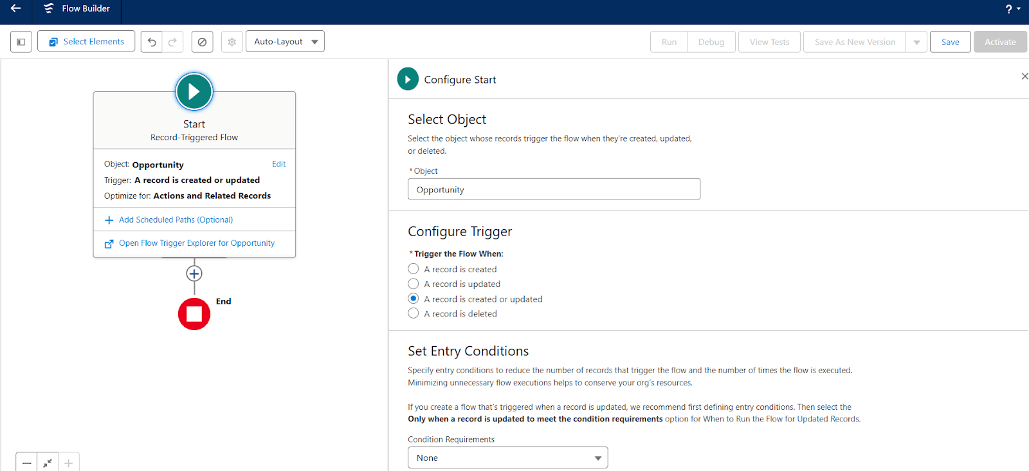Click the Start element play icon on canvas
This screenshot has width=1029, height=471.
[x=194, y=91]
